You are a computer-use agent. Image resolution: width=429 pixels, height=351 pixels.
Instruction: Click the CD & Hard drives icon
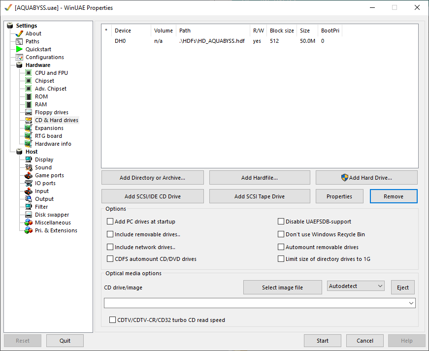coord(29,120)
